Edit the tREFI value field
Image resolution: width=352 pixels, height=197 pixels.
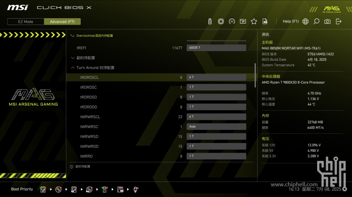pyautogui.click(x=216, y=48)
